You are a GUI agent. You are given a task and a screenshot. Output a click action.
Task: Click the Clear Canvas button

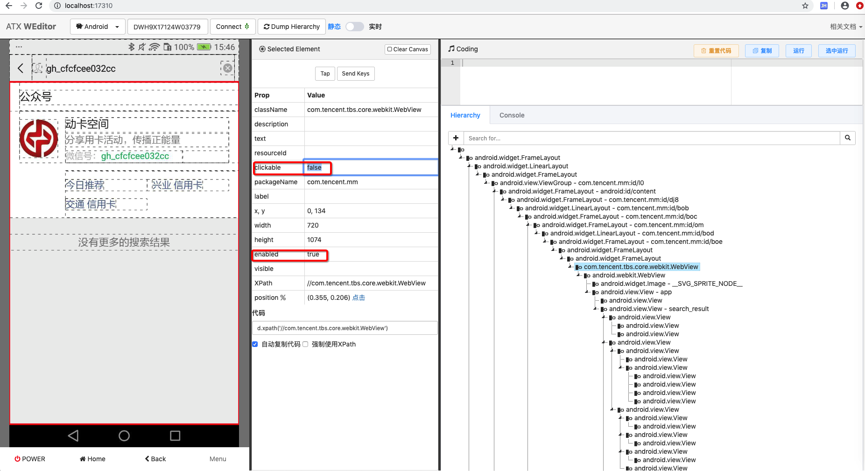408,49
